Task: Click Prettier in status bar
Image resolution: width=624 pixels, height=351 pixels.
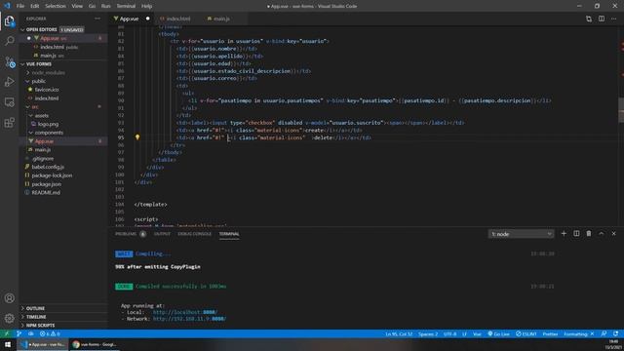Action: point(550,333)
